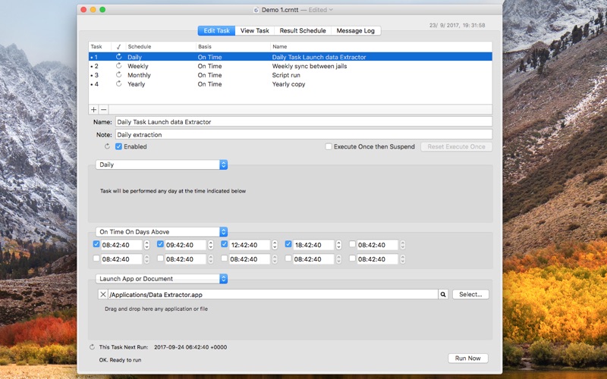Image resolution: width=607 pixels, height=379 pixels.
Task: Open the Result Schedule tab
Action: (303, 30)
